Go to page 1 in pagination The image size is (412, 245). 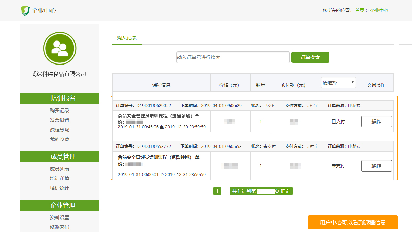pos(217,191)
